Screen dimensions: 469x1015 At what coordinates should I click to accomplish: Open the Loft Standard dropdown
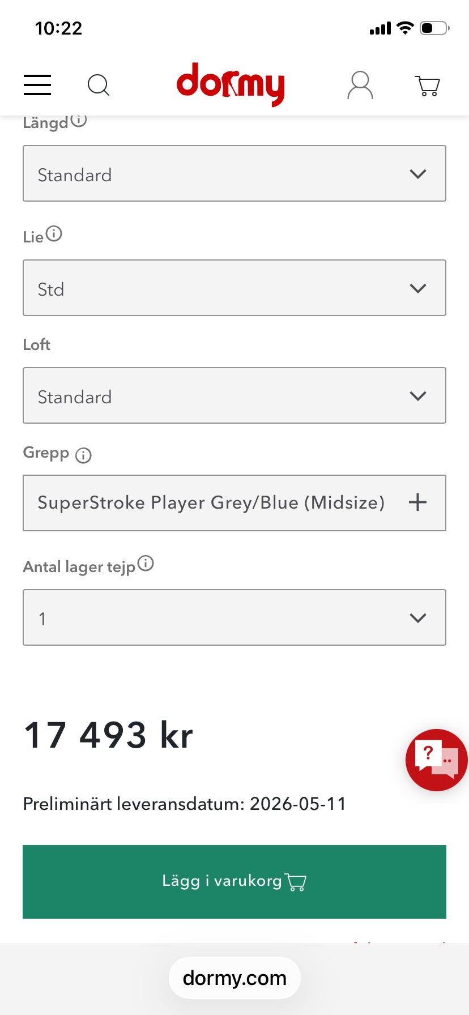click(x=234, y=395)
